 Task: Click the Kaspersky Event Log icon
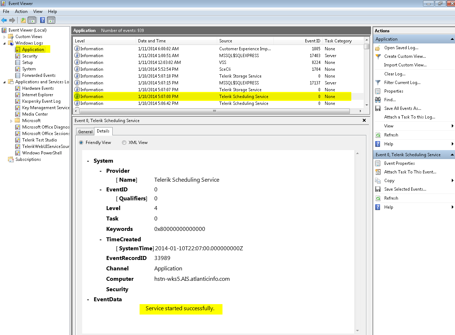(x=18, y=101)
